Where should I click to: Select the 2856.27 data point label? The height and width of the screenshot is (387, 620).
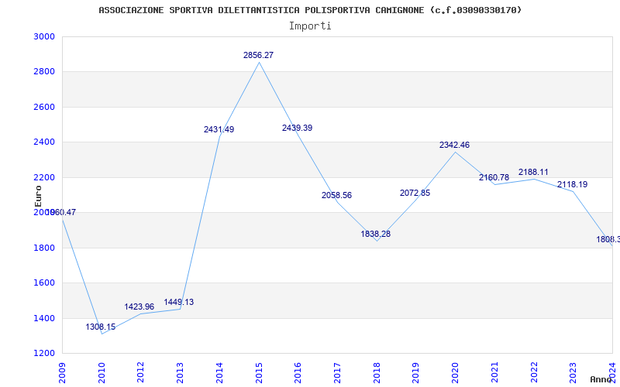(258, 55)
